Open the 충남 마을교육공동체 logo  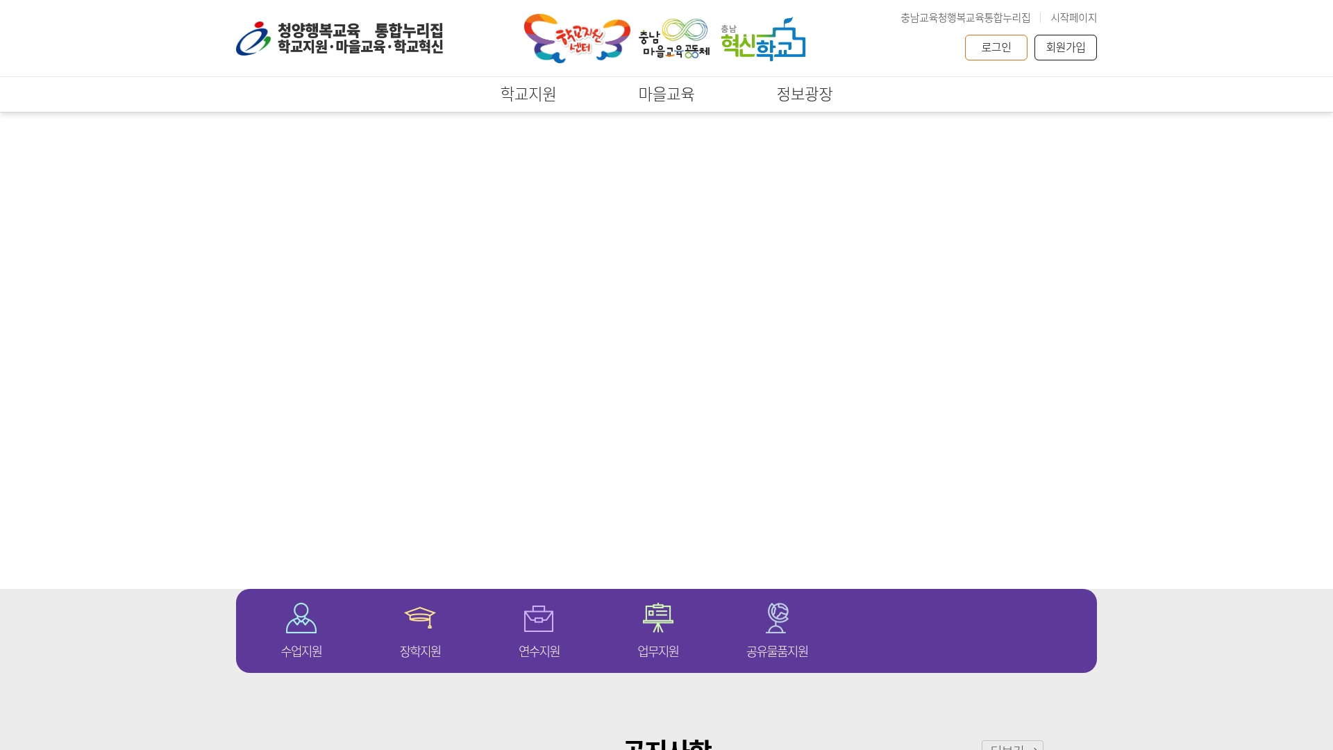coord(674,39)
